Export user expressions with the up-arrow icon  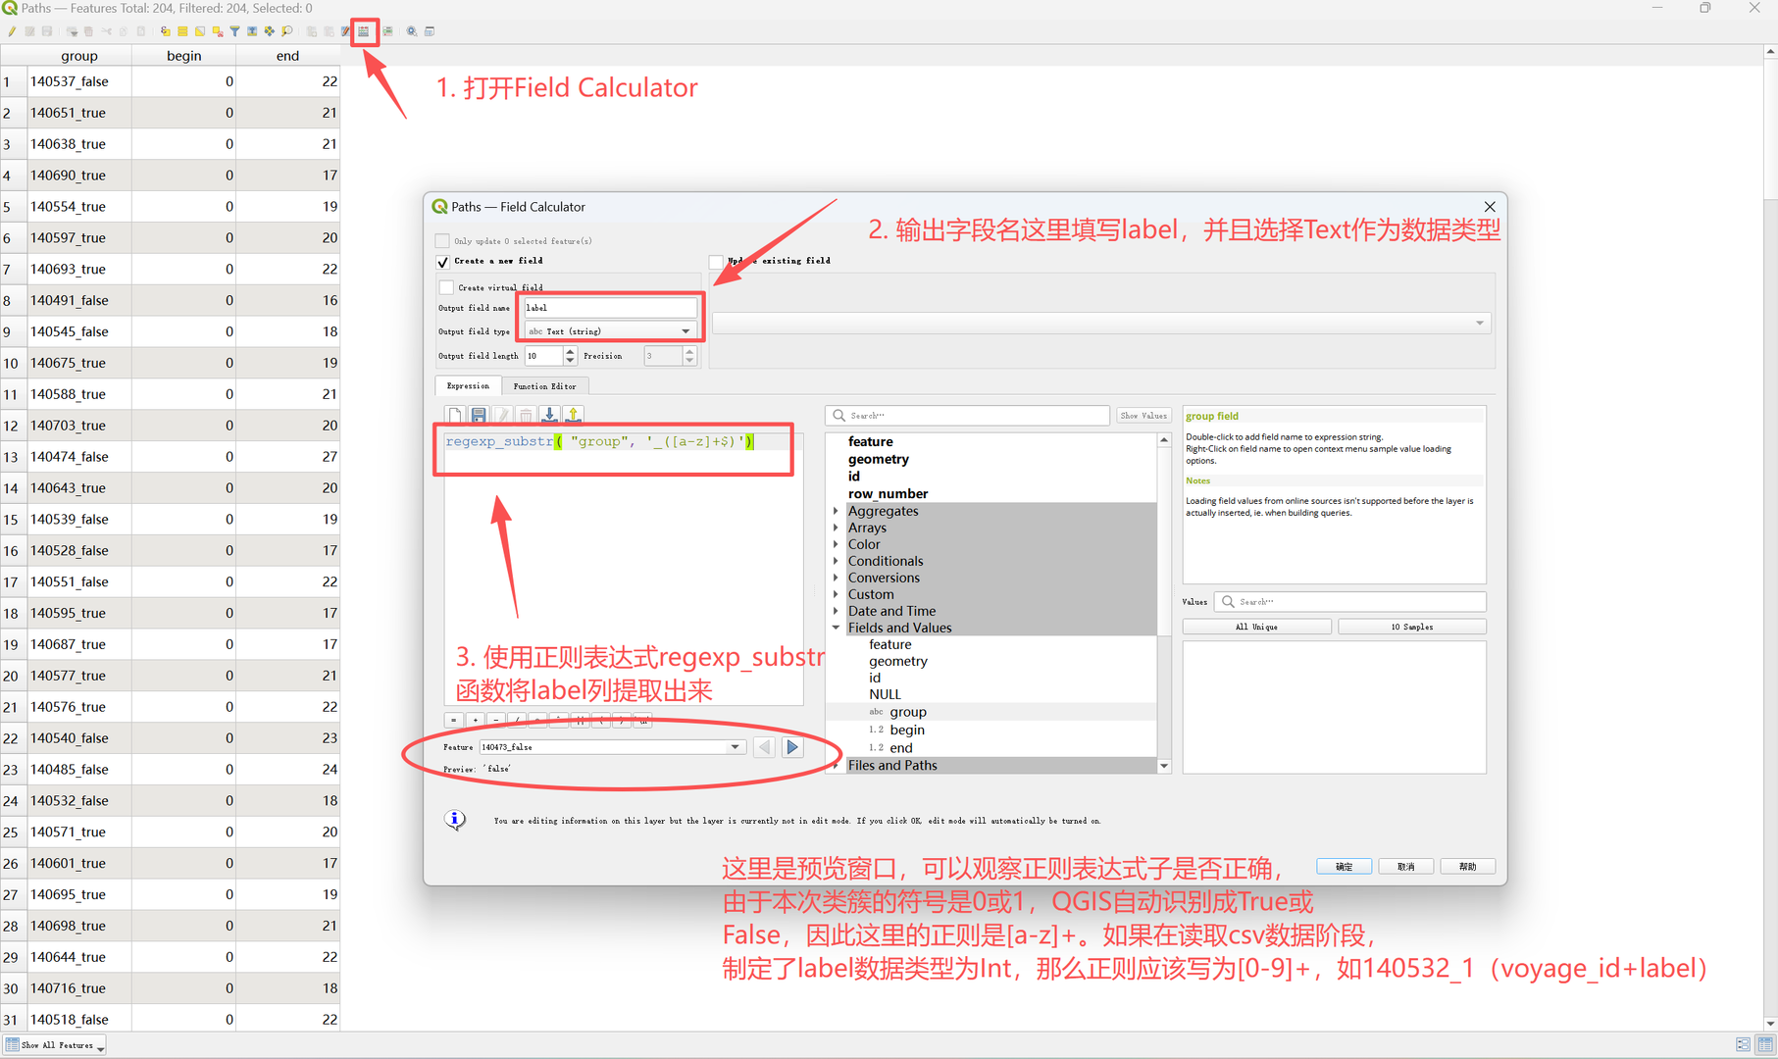point(574,415)
